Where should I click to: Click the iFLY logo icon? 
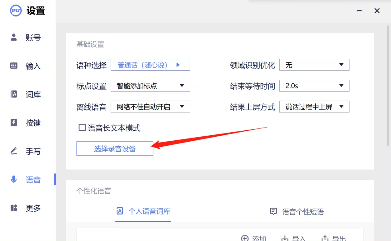16,11
